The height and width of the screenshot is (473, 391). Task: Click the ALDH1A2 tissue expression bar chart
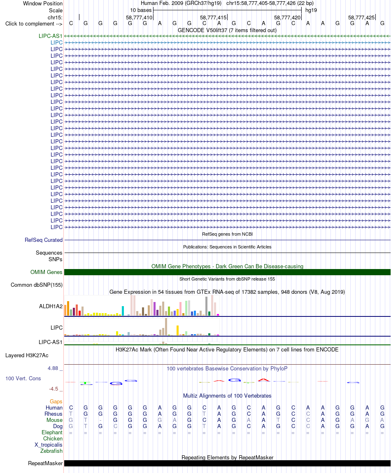tap(142, 306)
